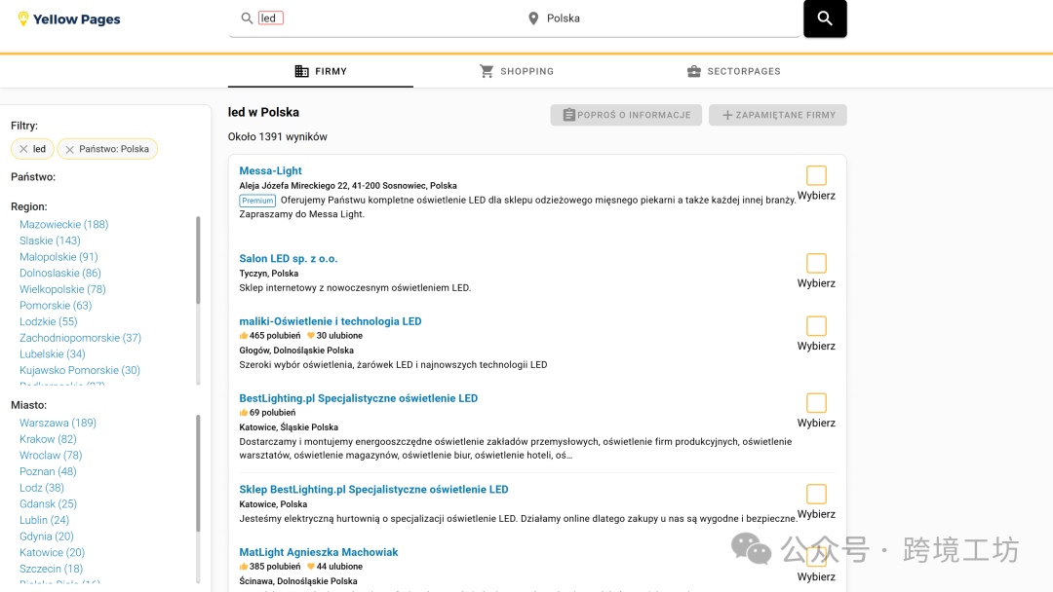Remove the 'Państwo: Polska' filter chip
1053x592 pixels.
click(x=70, y=149)
